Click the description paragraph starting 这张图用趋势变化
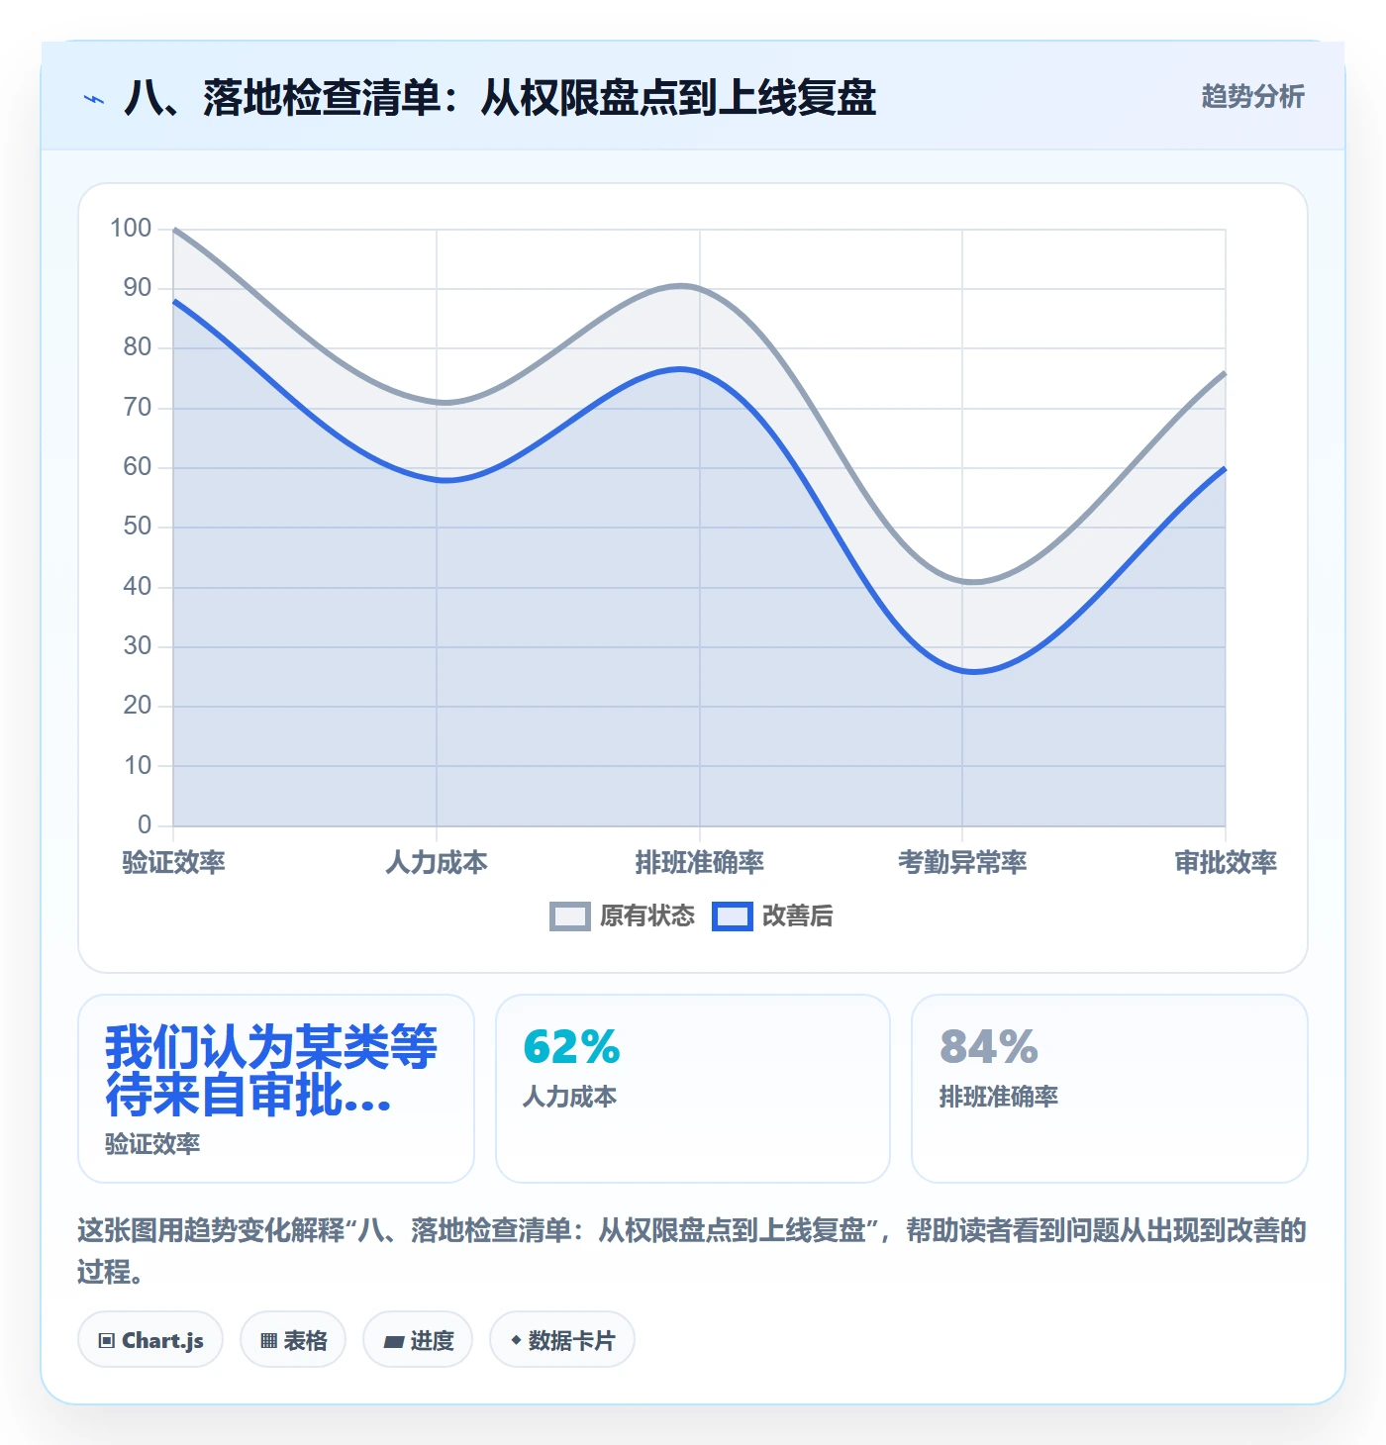The height and width of the screenshot is (1445, 1386). pyautogui.click(x=692, y=1250)
